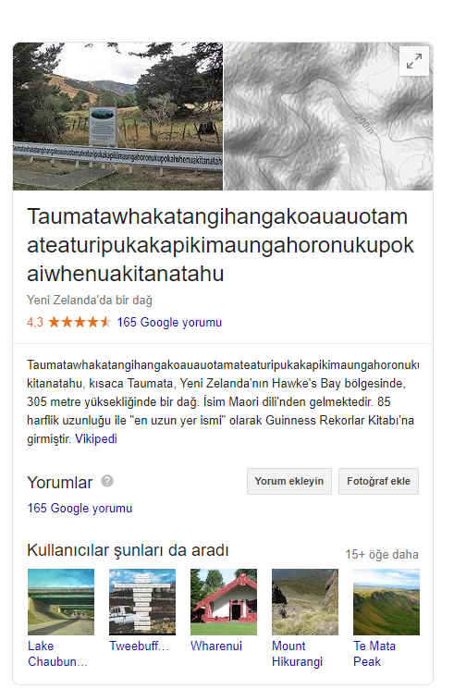The width and height of the screenshot is (454, 689).
Task: Expand the map with the fullscreen icon
Action: 414,62
